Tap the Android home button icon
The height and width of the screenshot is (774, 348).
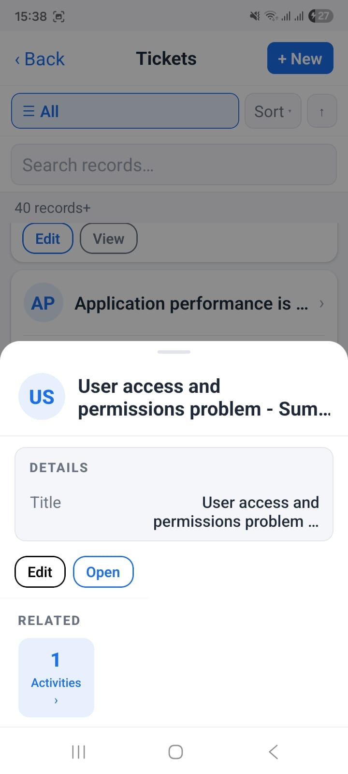pos(175,752)
